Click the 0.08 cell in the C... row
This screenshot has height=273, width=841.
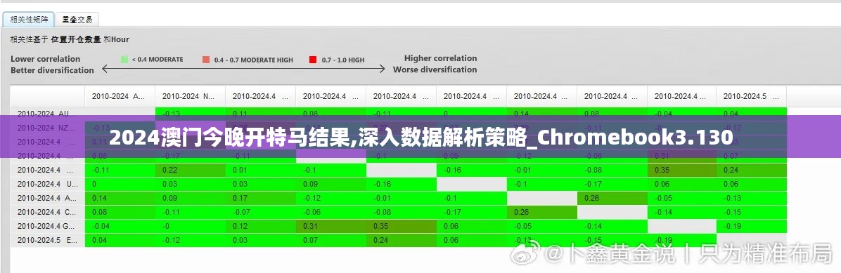[120, 212]
